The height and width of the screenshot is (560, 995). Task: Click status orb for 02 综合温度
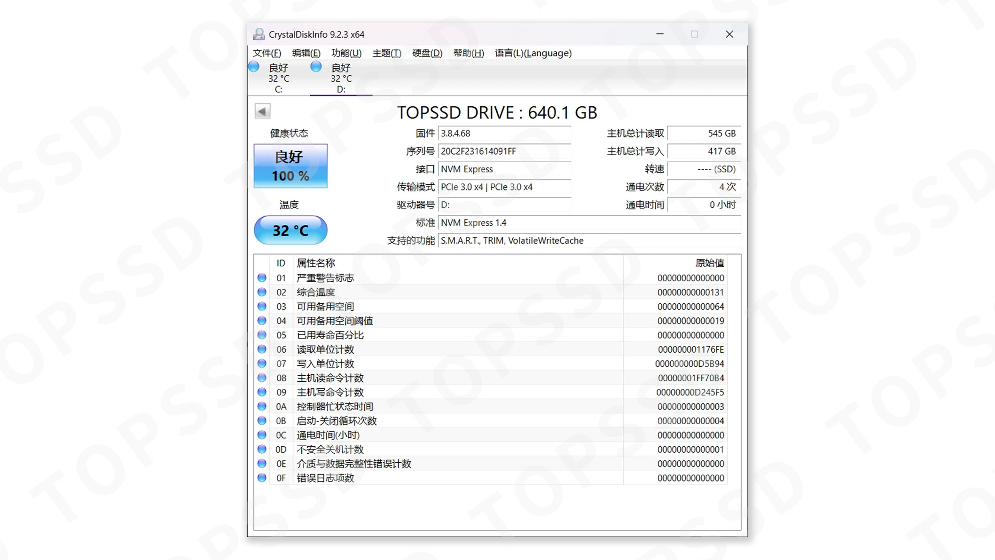click(x=262, y=292)
